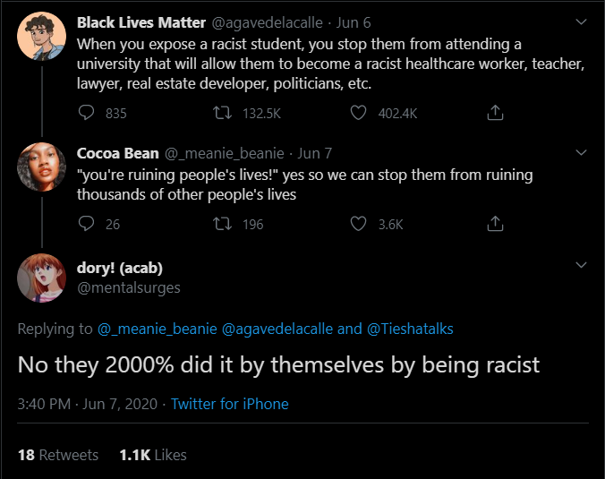This screenshot has height=479, width=605.
Task: Like the Black Lives Matter tweet
Action: coord(359,114)
